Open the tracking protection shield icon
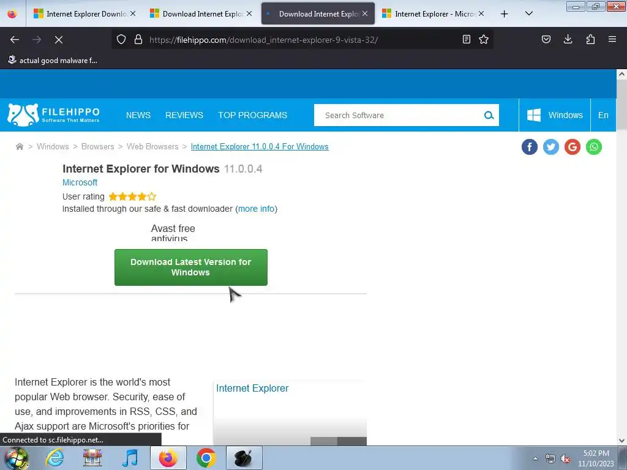627x470 pixels. [121, 39]
